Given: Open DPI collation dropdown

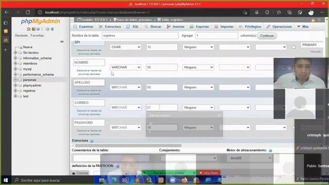Looking at the screenshot, I should 234,47.
